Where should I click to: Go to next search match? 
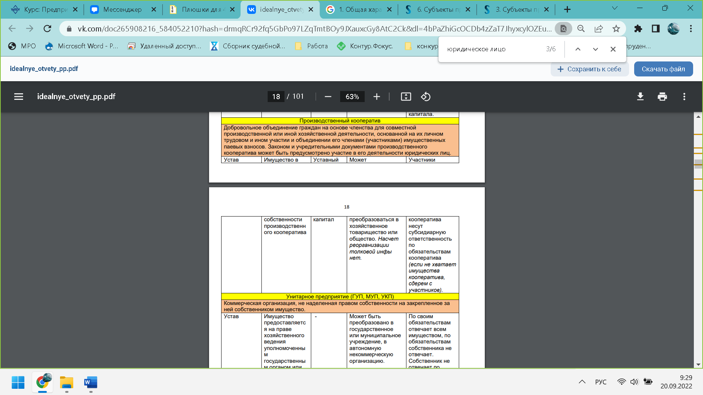click(595, 49)
